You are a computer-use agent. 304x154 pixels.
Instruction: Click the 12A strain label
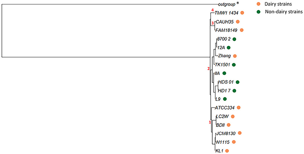[x=221, y=48]
